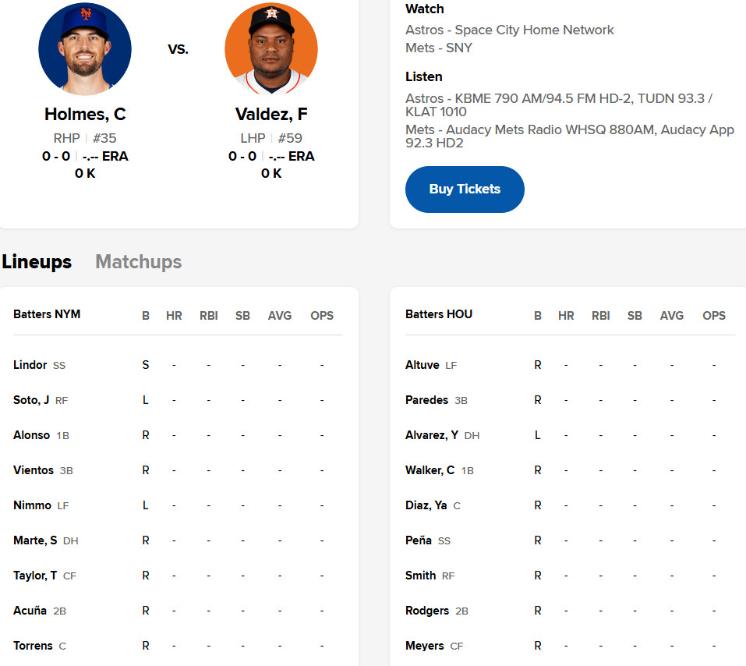Click the Batters NYM header
This screenshot has width=746, height=666.
pyautogui.click(x=47, y=314)
